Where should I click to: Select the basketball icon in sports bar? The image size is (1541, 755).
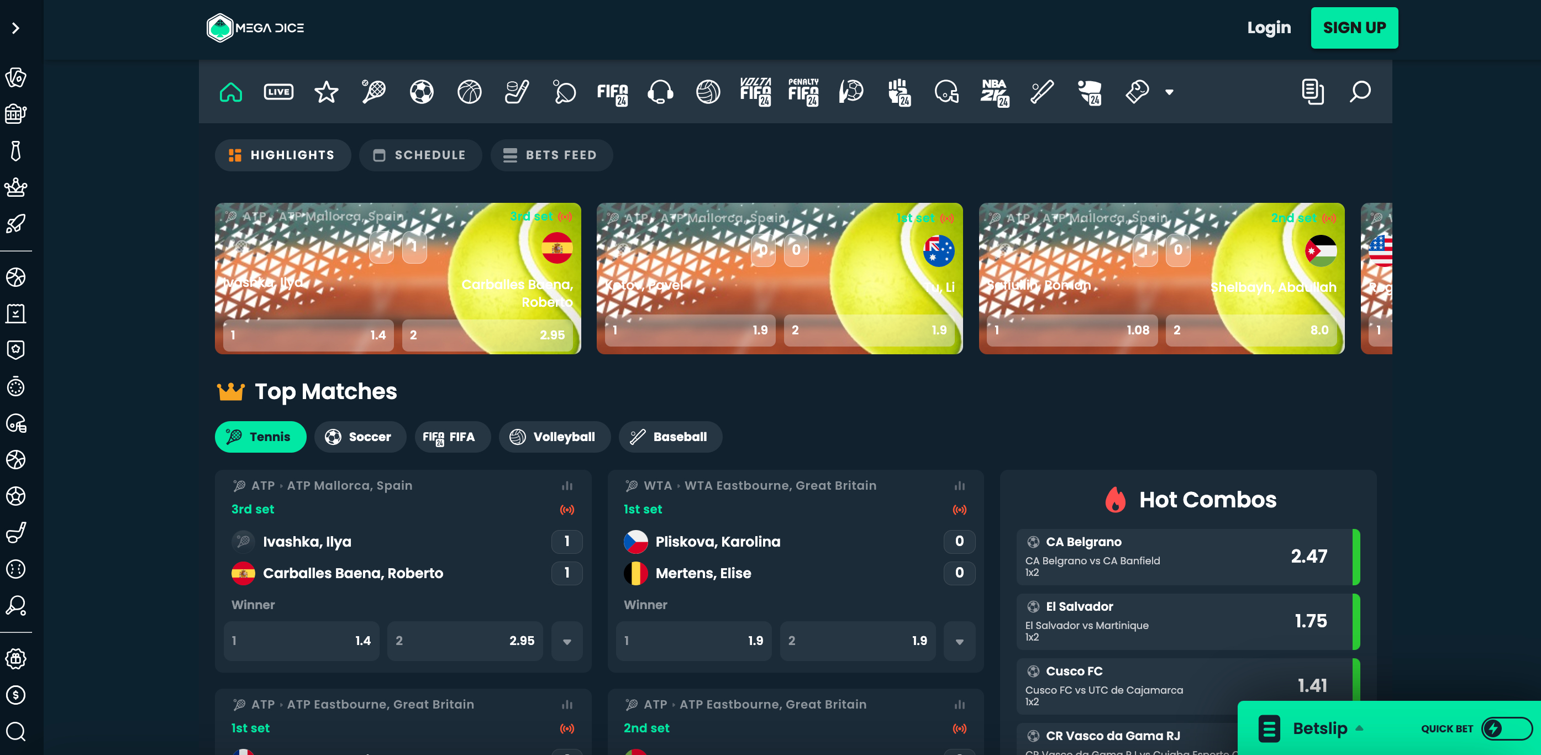click(470, 92)
